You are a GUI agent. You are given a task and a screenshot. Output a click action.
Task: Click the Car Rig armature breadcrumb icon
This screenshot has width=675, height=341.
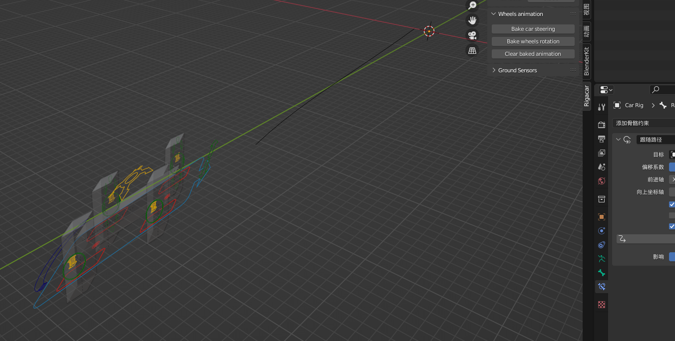point(617,105)
